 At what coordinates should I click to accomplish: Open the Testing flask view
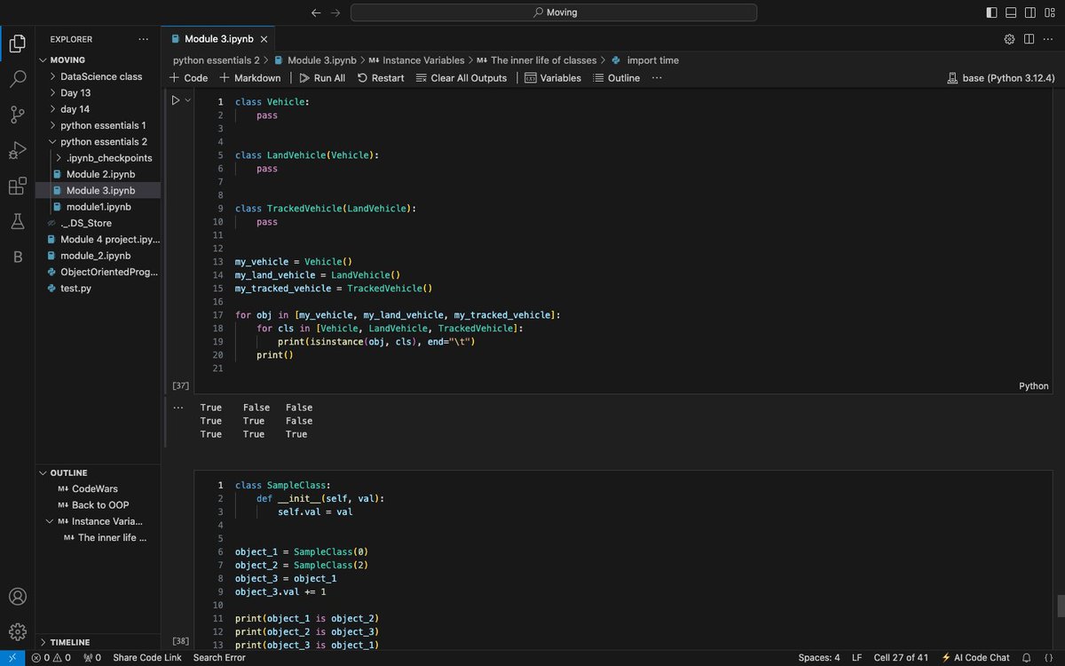[17, 222]
